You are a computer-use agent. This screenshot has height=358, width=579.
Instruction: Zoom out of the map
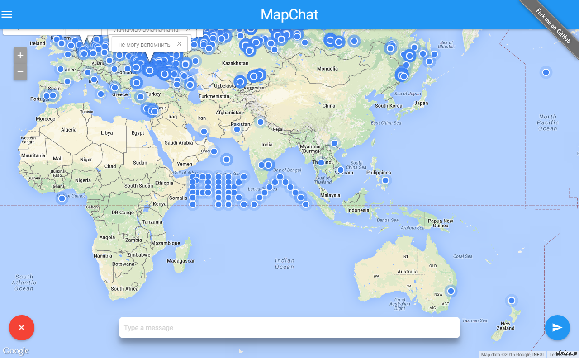(20, 71)
